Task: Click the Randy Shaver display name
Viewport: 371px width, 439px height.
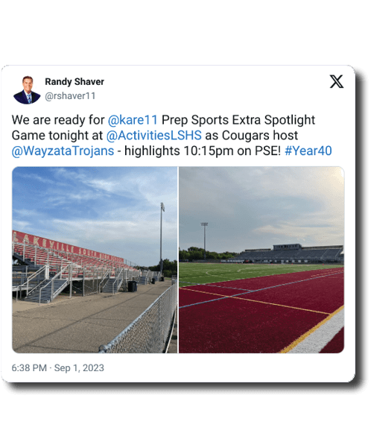Action: (74, 82)
